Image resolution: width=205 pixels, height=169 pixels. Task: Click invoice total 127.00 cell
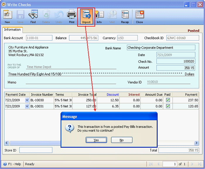pyautogui.click(x=85, y=106)
